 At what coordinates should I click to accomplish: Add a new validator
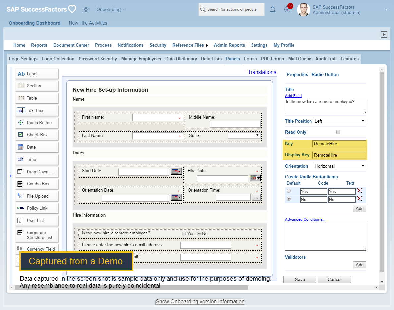coord(359,265)
